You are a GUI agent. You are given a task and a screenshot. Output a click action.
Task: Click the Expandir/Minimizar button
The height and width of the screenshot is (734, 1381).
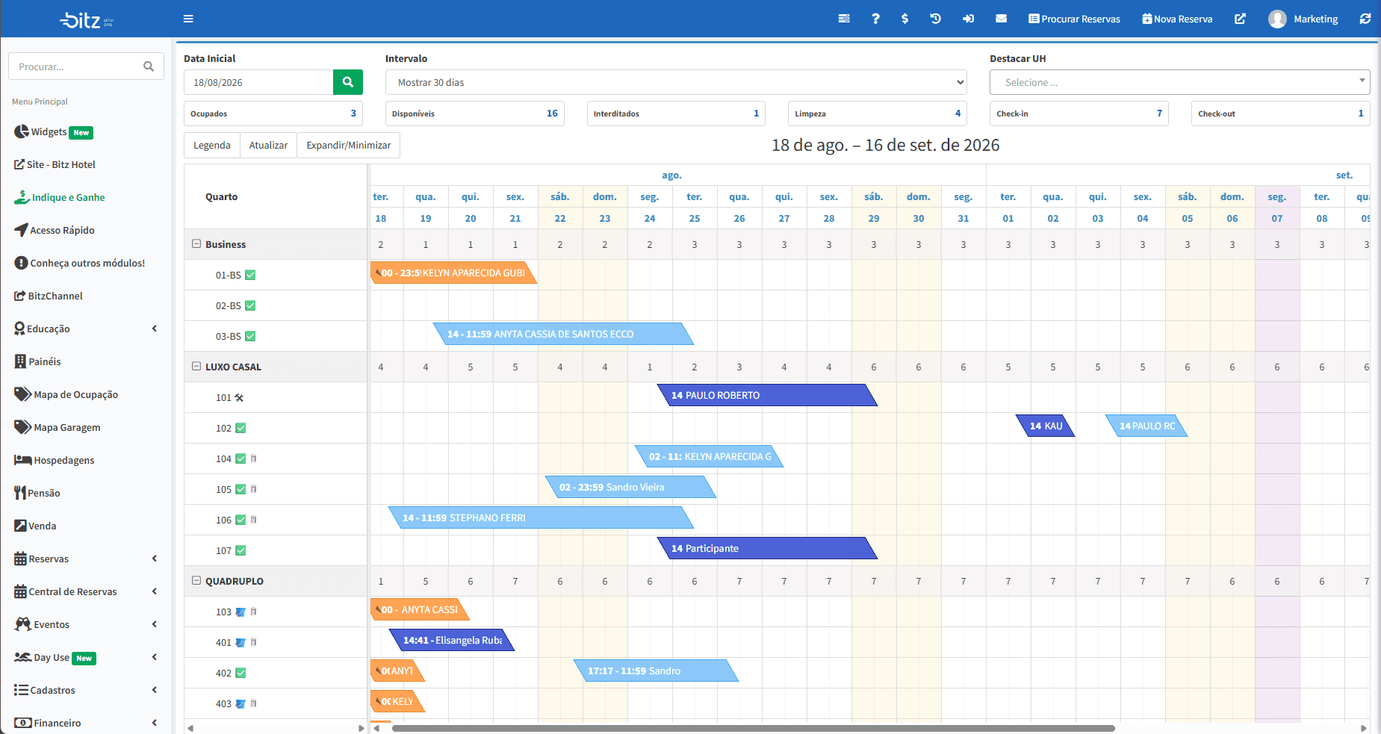[x=349, y=145]
